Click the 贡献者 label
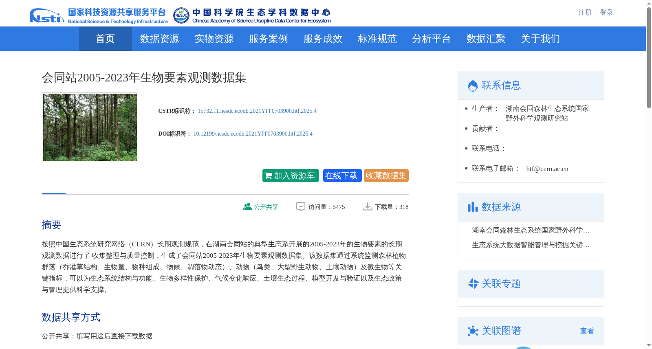 [485, 128]
